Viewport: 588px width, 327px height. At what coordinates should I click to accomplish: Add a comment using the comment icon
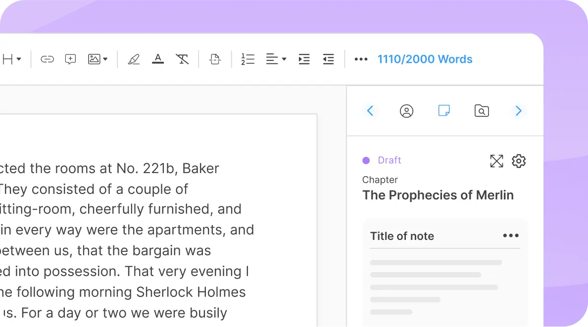(x=71, y=59)
